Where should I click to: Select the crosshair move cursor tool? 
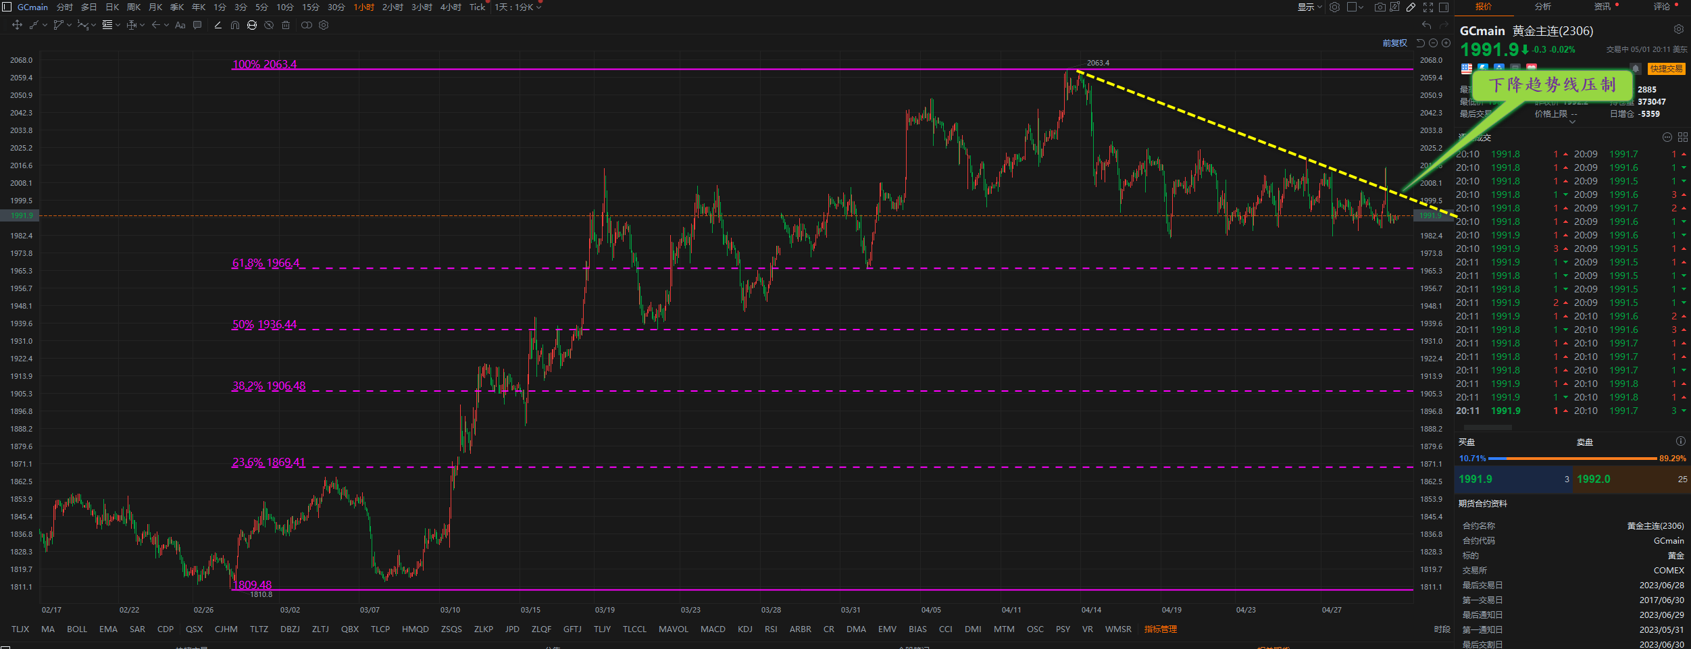click(x=17, y=25)
